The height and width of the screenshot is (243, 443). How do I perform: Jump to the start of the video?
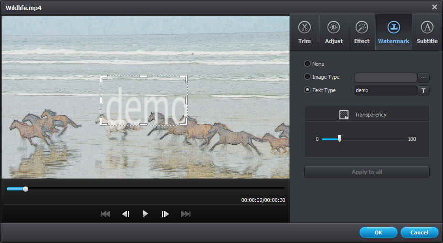pyautogui.click(x=105, y=214)
